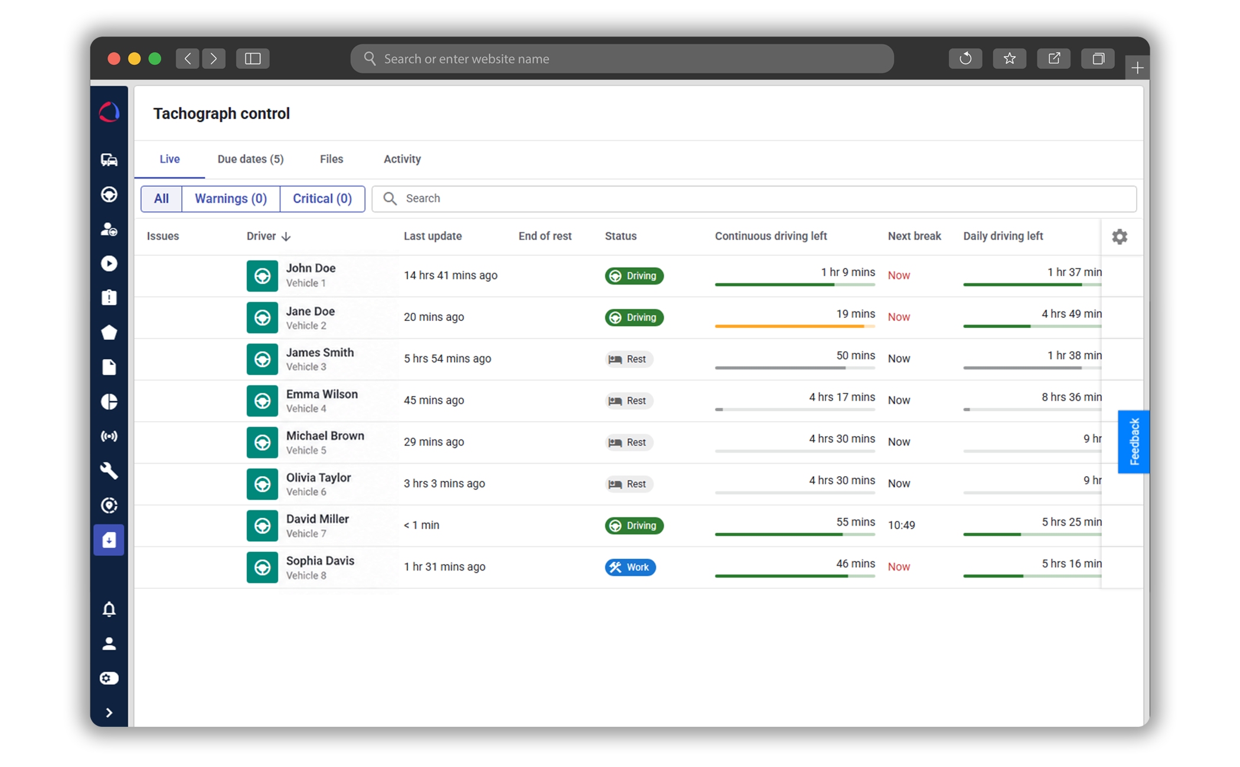The height and width of the screenshot is (767, 1240).
Task: Open the clipboard alert sidebar icon
Action: [x=109, y=297]
